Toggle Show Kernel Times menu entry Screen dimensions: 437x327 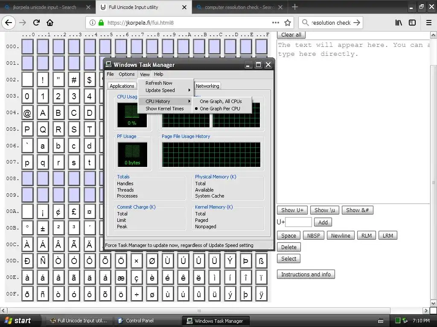click(x=165, y=109)
